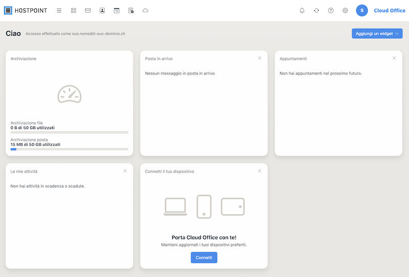Close the Posta in arrivo widget
409x277 pixels.
pos(260,58)
